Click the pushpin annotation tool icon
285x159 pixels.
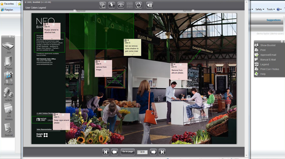112,5
